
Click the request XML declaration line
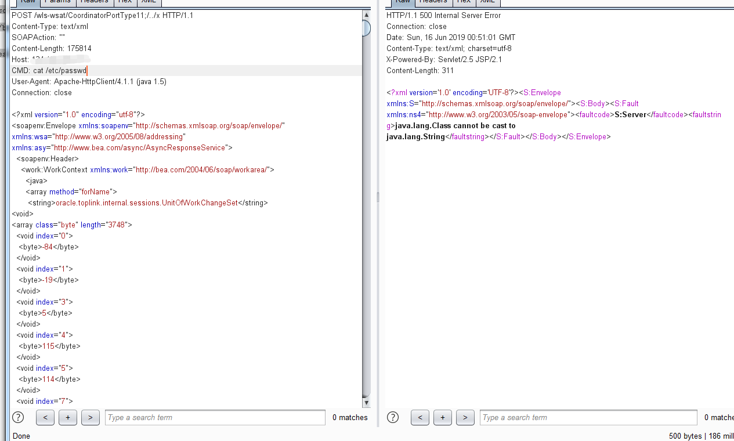tap(78, 114)
